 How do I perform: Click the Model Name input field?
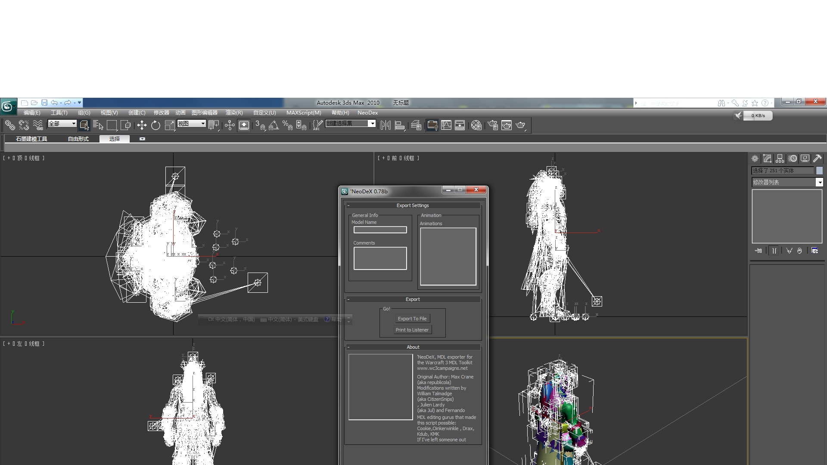[x=380, y=230]
